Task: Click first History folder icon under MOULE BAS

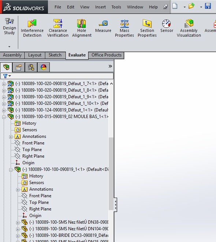Action: pyautogui.click(x=18, y=123)
